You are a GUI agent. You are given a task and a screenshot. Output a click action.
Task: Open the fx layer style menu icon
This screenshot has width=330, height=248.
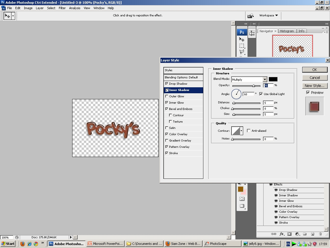(x=282, y=234)
